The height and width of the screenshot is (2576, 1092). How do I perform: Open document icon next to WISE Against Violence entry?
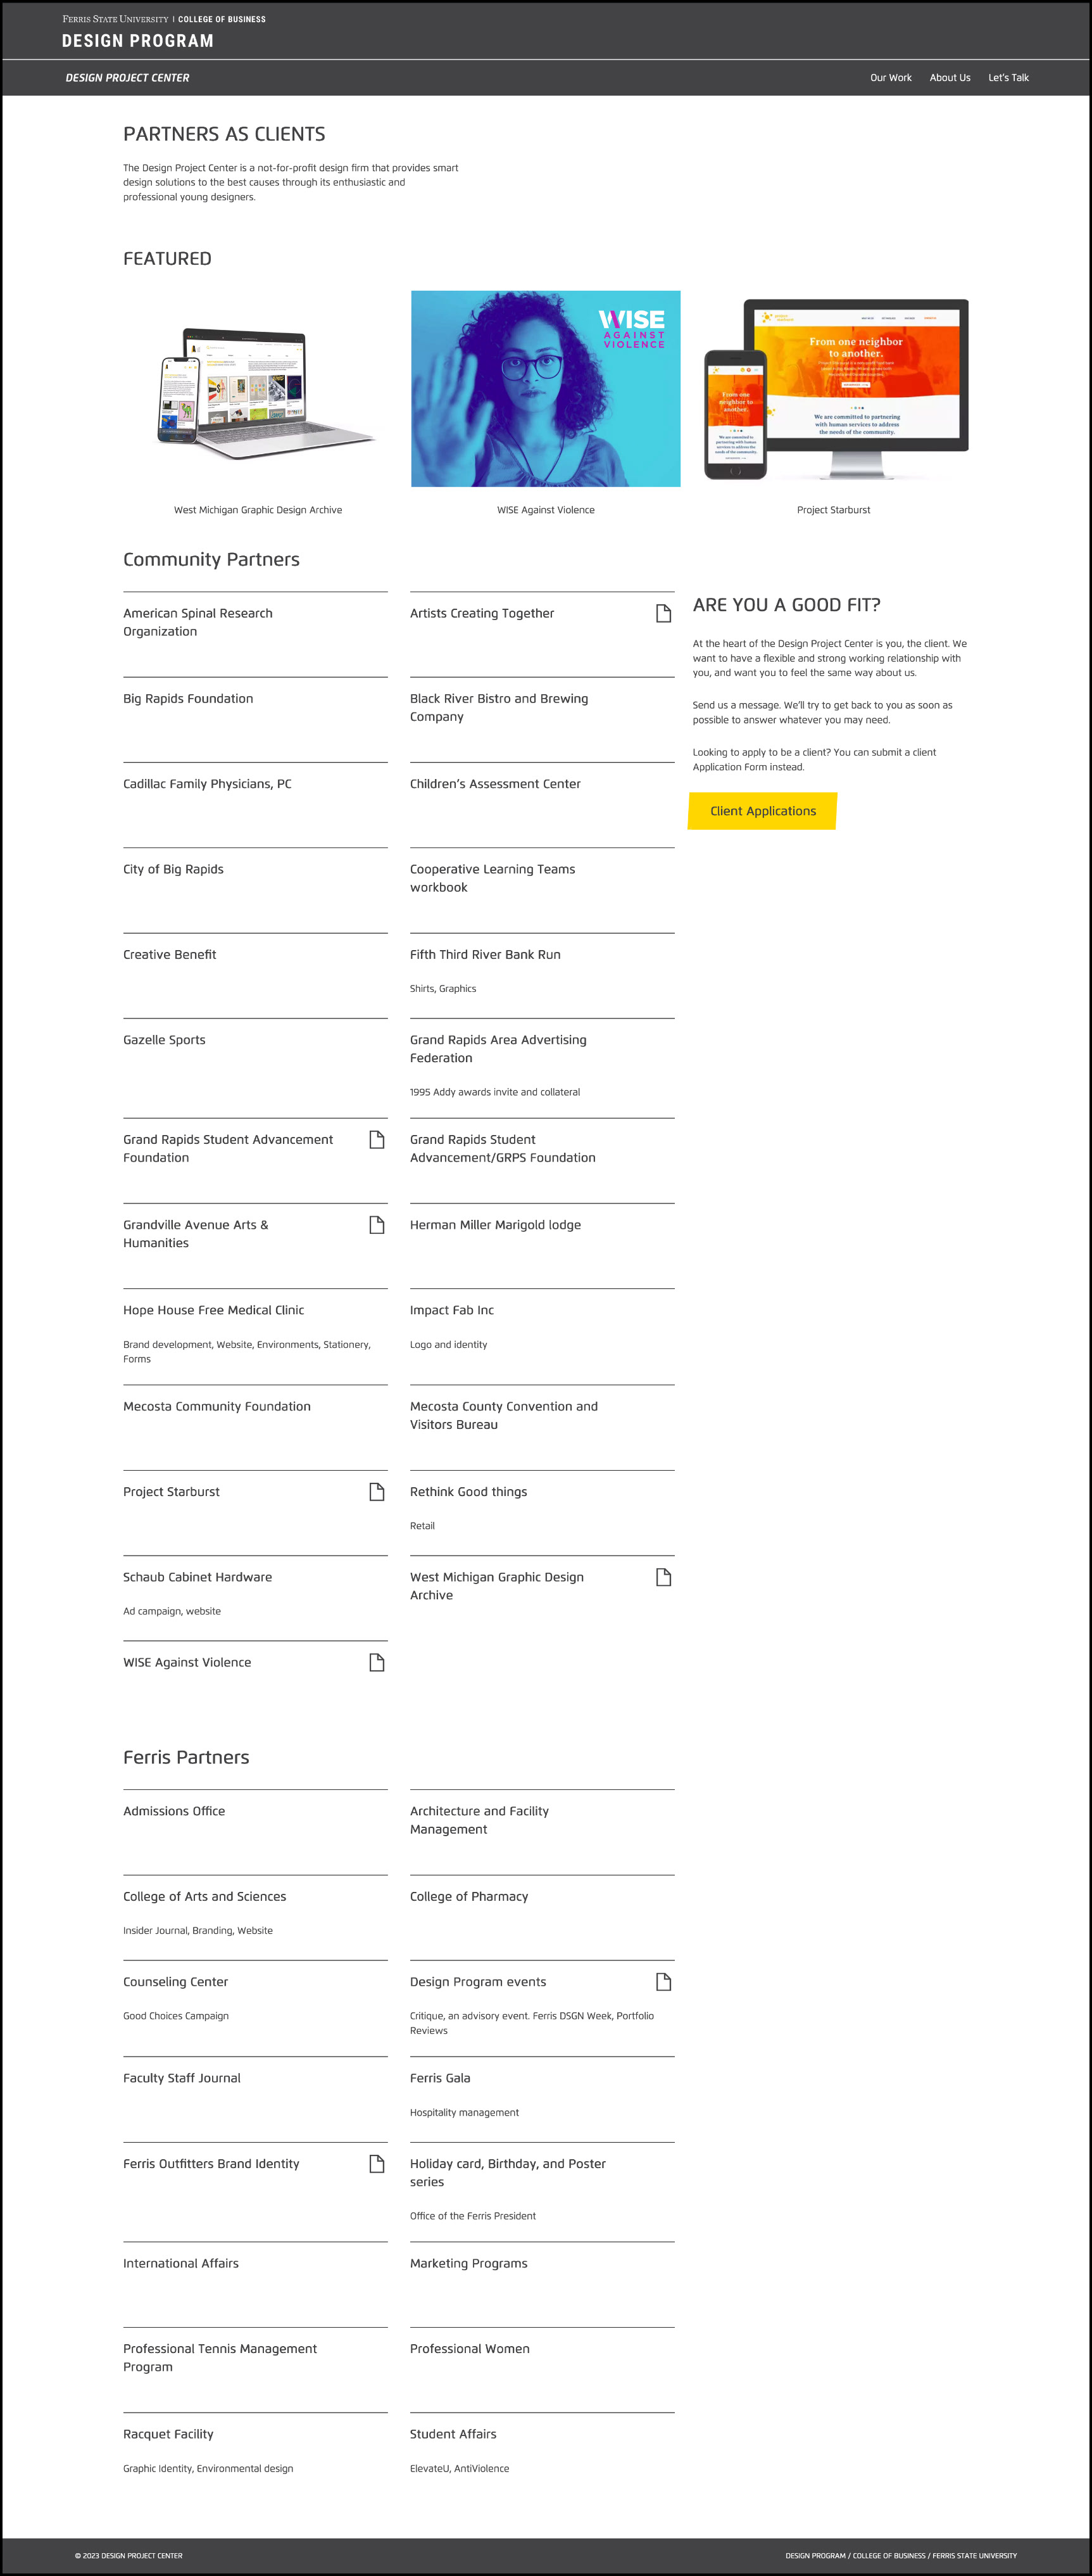[377, 1662]
